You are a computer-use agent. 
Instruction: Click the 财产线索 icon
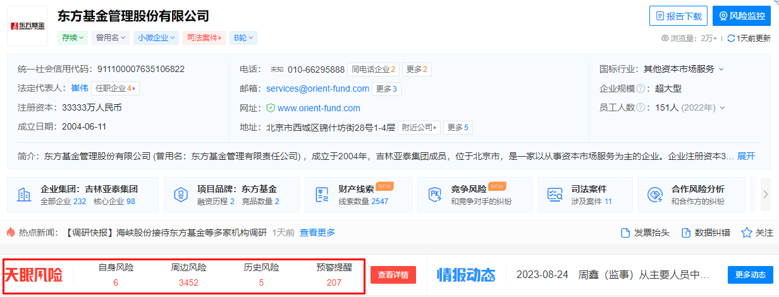pos(323,195)
